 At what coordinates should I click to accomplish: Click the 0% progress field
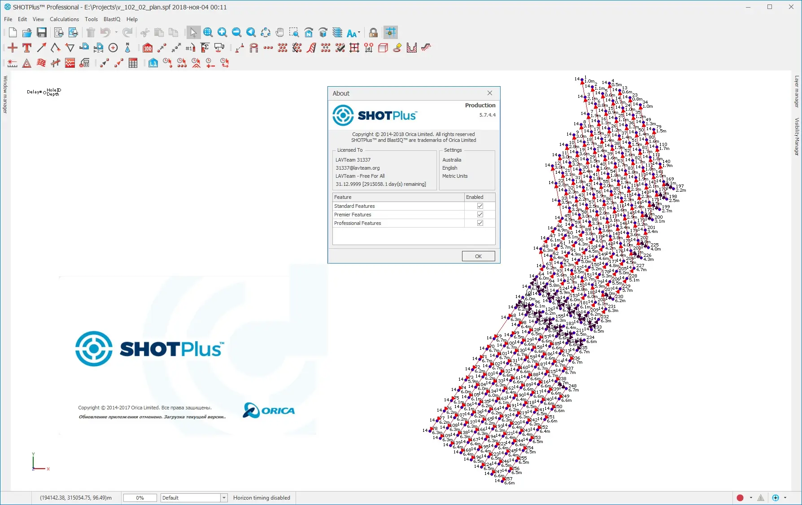point(140,498)
